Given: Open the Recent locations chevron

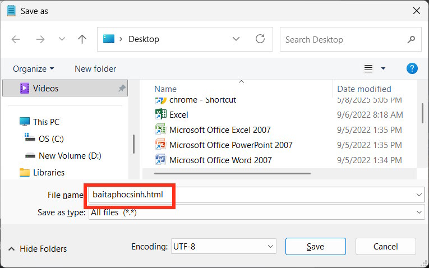Looking at the screenshot, I should tap(62, 39).
